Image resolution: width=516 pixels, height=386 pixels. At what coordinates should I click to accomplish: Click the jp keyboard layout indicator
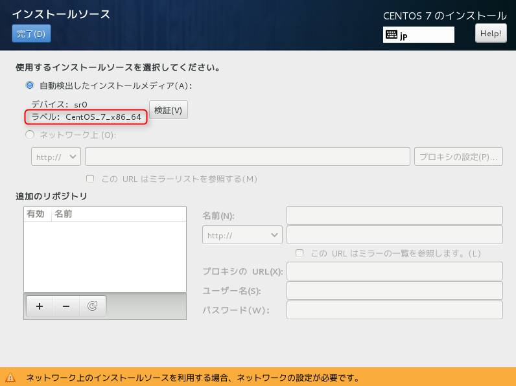pyautogui.click(x=418, y=35)
